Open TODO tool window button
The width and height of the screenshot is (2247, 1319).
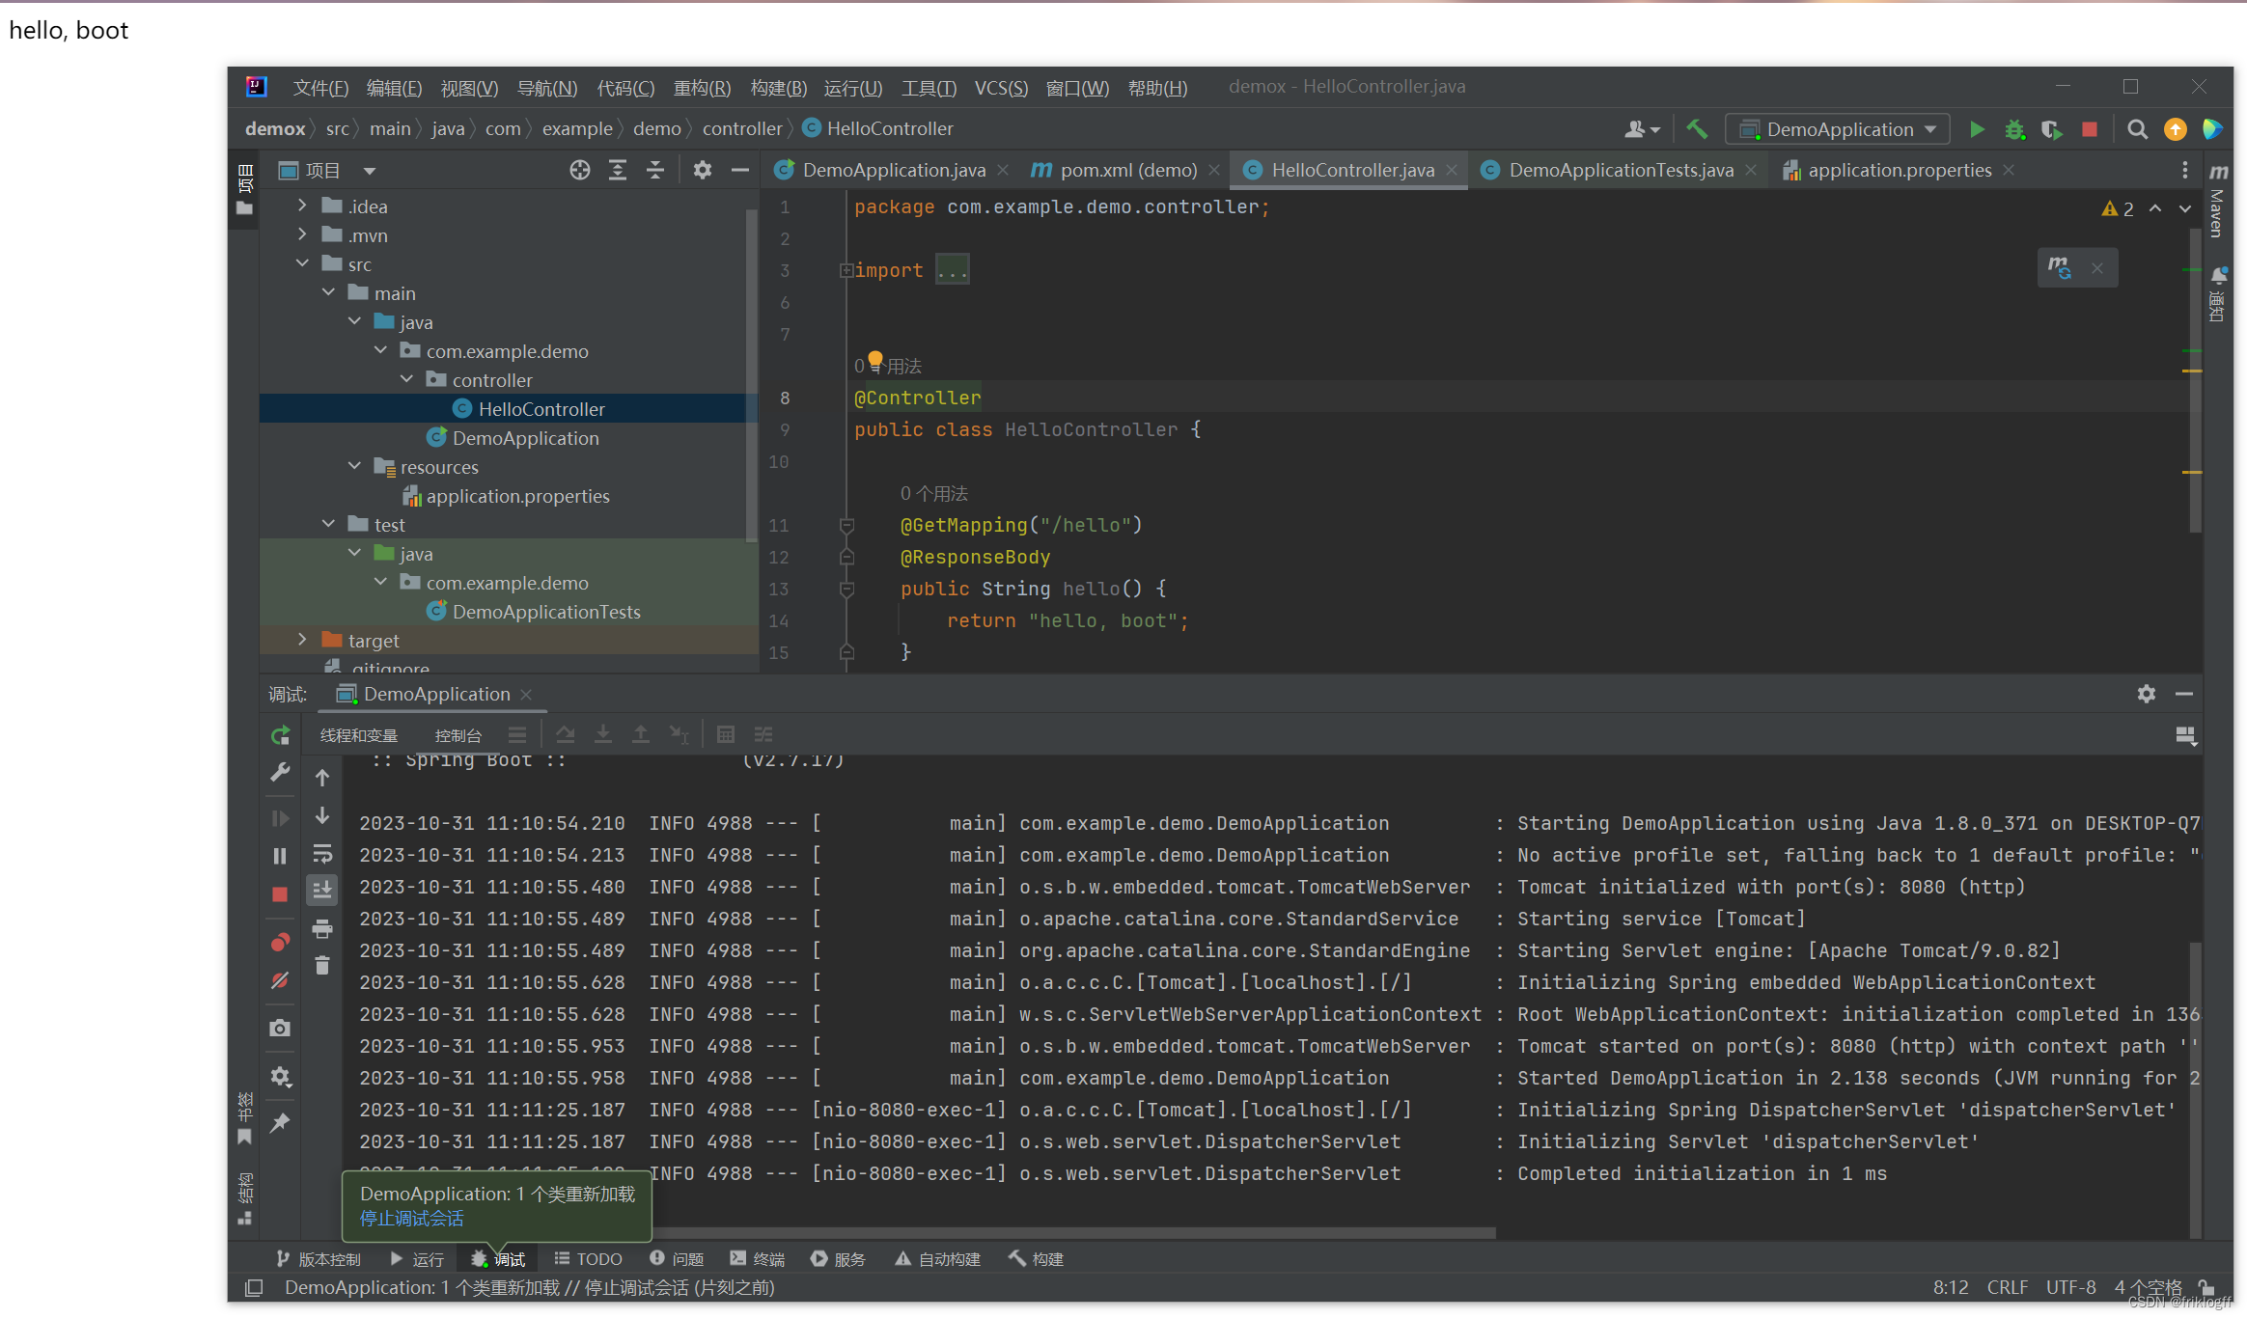[589, 1259]
